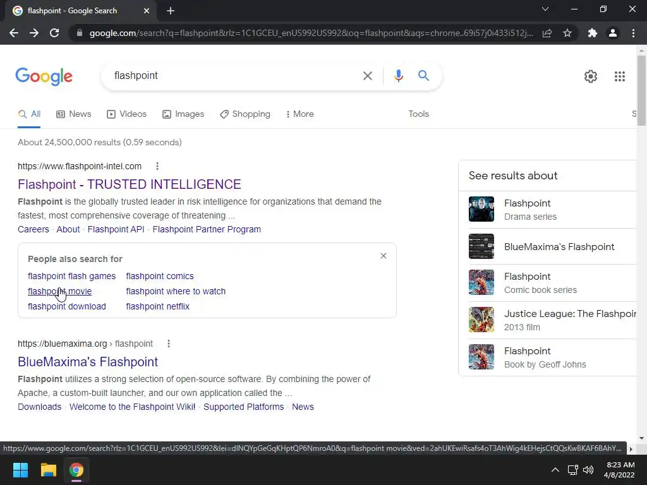Select BlueMaxima's Flashpoint in side panel
The image size is (647, 485).
tap(552, 247)
